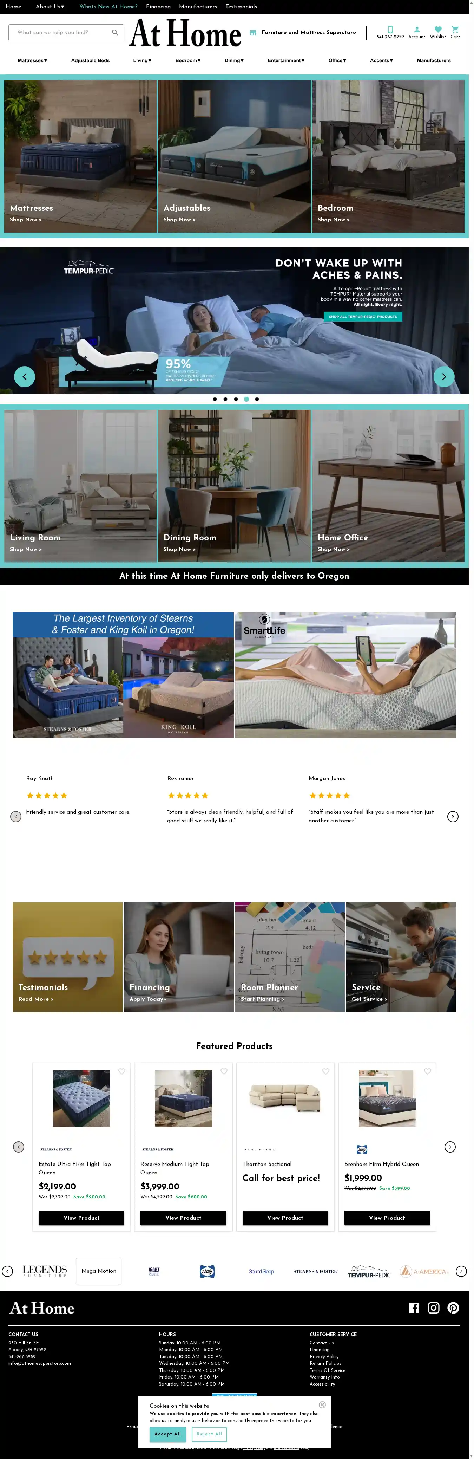Open the Adjustable Beds menu item
This screenshot has height=1459, width=474.
tap(91, 60)
